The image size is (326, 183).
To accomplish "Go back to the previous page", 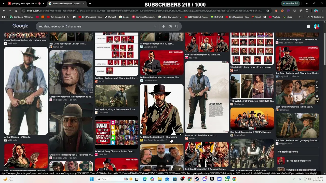I will pyautogui.click(x=4, y=11).
